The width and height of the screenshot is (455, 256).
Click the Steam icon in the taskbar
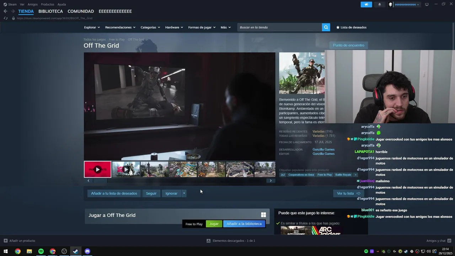tap(76, 251)
